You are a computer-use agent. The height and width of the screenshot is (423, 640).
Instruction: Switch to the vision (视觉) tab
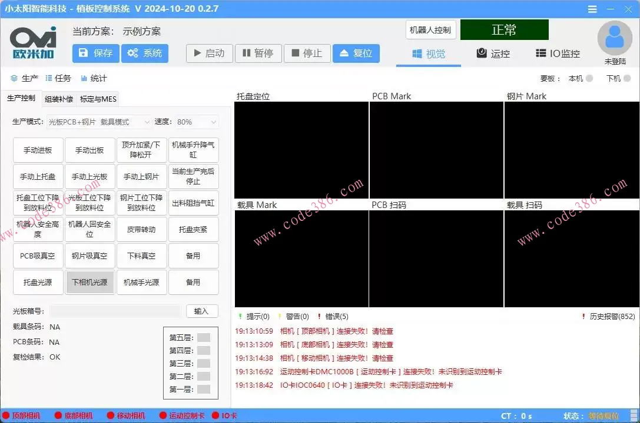point(429,54)
